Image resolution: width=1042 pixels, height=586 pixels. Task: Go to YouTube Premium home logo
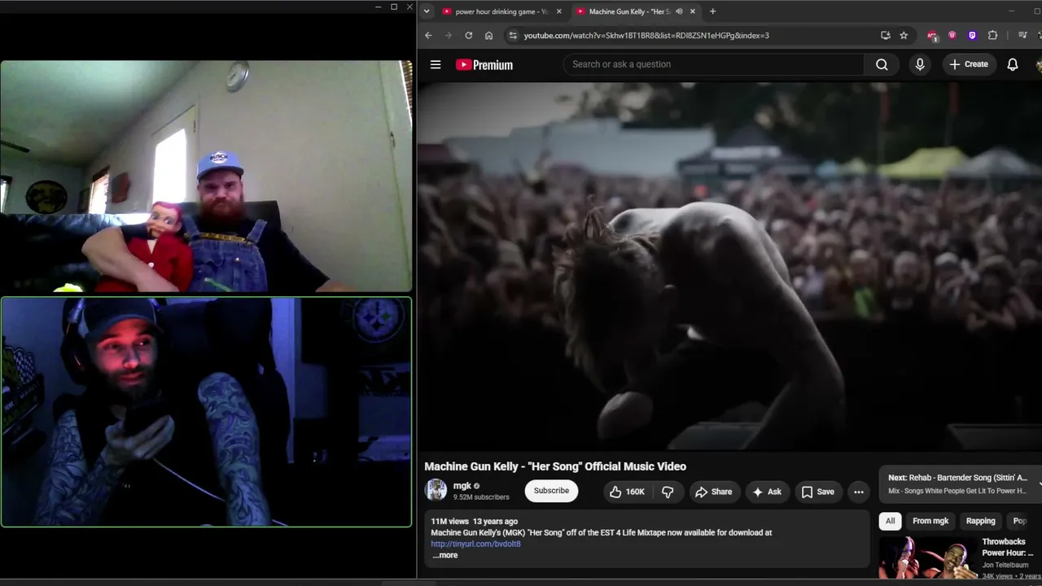pyautogui.click(x=484, y=65)
